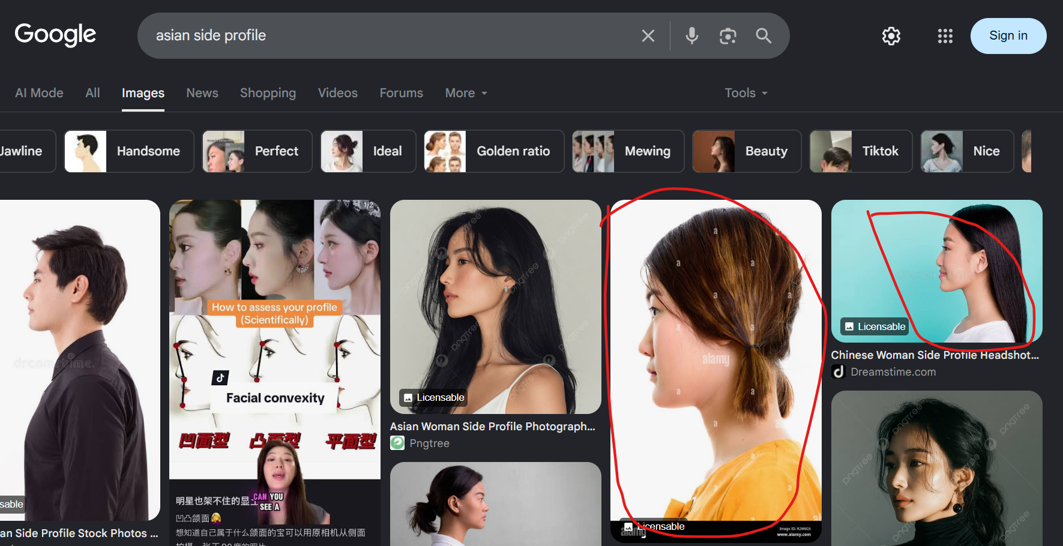Clear the search query with the X icon

pos(648,36)
